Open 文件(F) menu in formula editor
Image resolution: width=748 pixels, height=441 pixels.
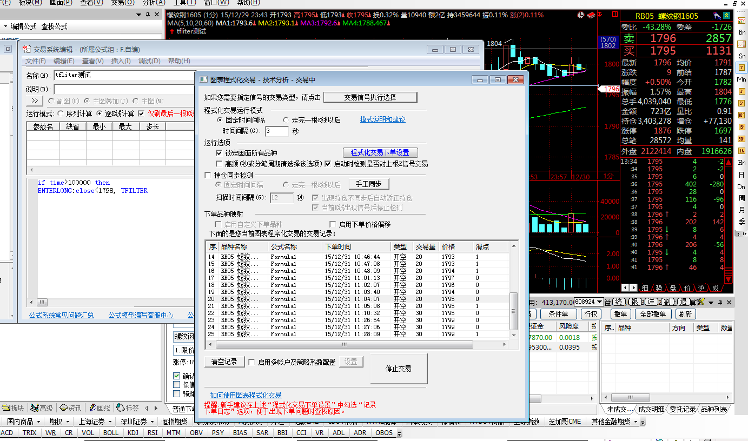(x=36, y=61)
